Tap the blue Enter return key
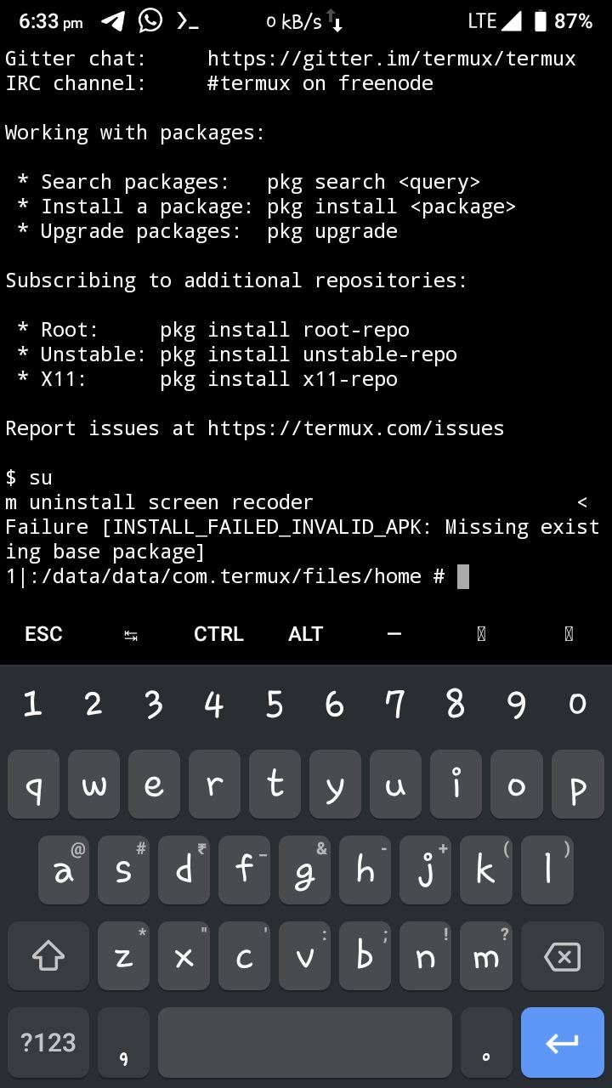 point(562,1043)
